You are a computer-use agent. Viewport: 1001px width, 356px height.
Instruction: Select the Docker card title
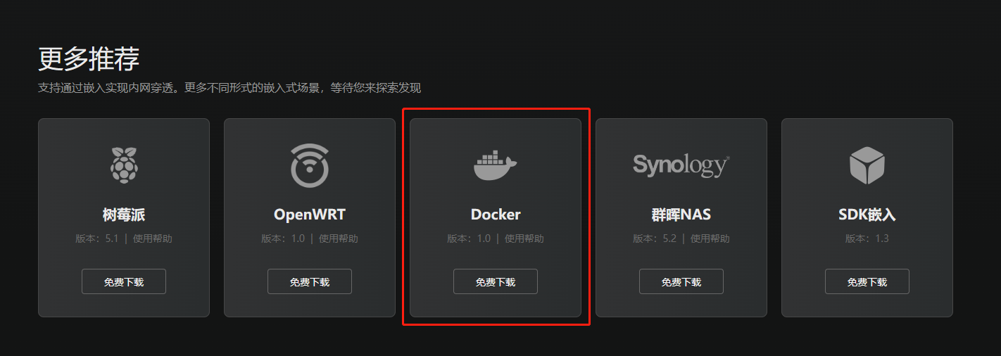point(496,215)
